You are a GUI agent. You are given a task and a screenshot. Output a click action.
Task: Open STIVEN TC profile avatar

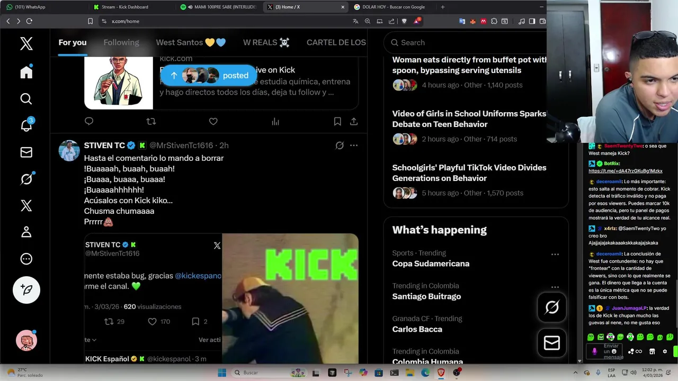[69, 151]
